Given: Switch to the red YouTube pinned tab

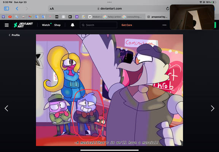Looking at the screenshot, I should [x=10, y=17].
